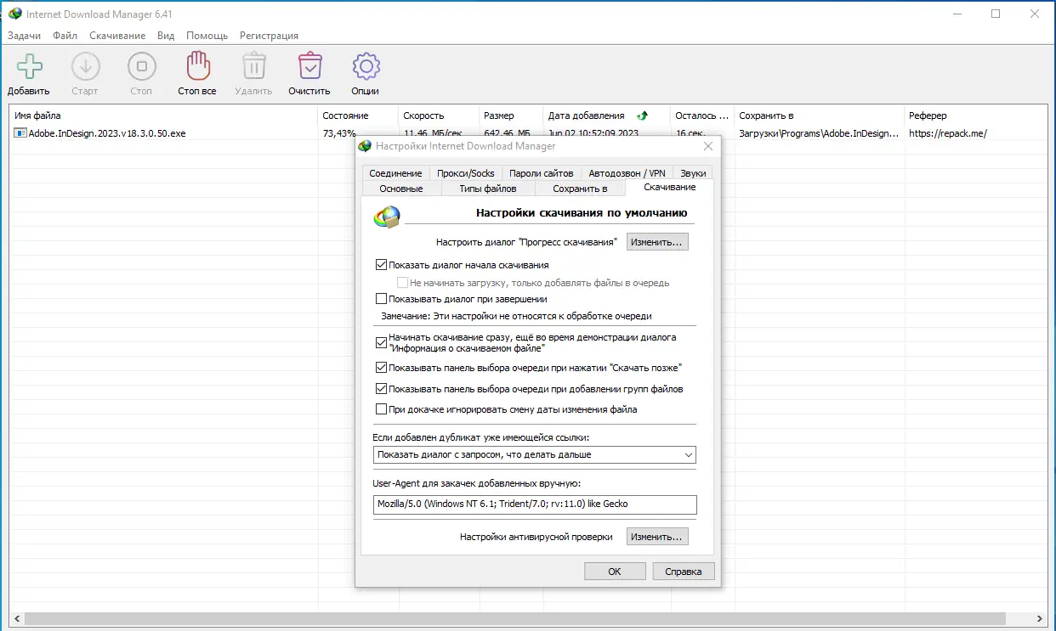Switch to the Автодозвон / VPN tab

pos(627,173)
